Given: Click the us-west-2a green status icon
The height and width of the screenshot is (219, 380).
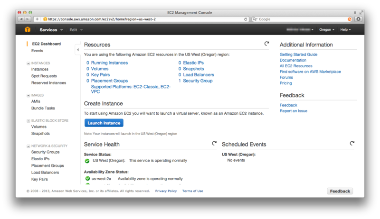Looking at the screenshot, I should pyautogui.click(x=87, y=179).
